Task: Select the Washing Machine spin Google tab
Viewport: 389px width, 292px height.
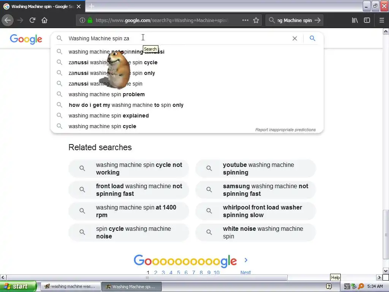Action: [42, 6]
